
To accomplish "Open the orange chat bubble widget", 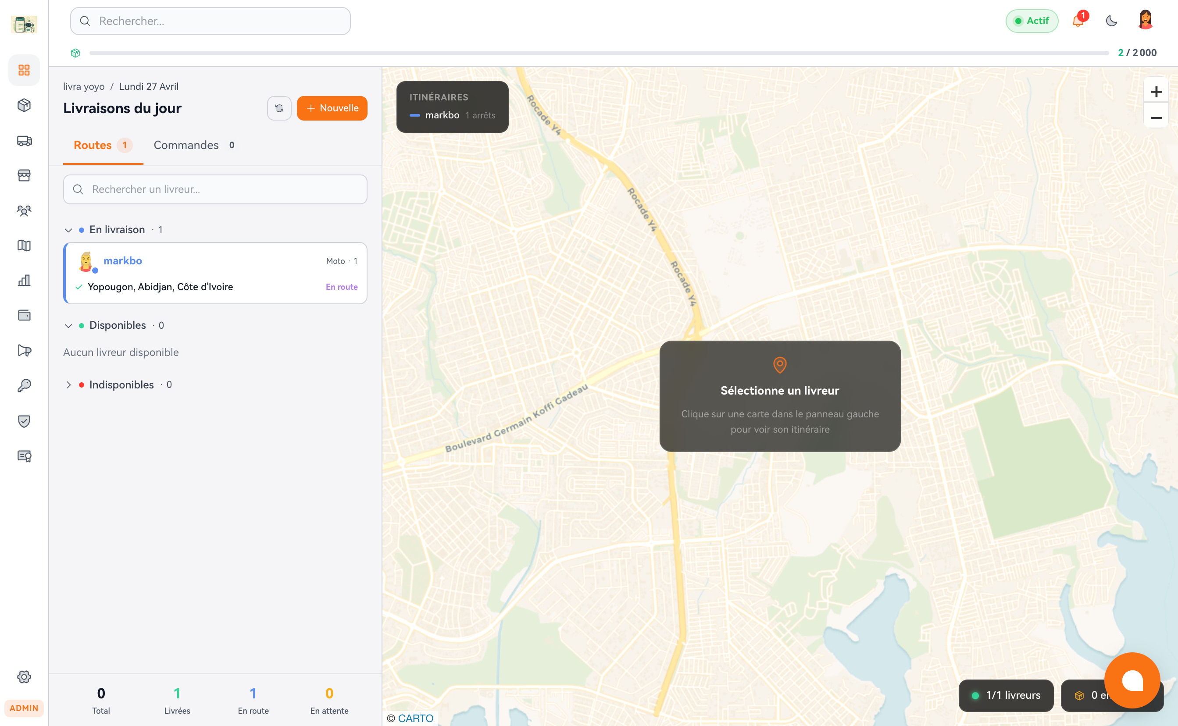I will click(x=1132, y=680).
